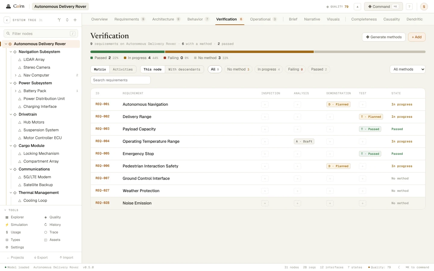The width and height of the screenshot is (434, 271).
Task: Open the Requirements tab
Action: pyautogui.click(x=130, y=19)
